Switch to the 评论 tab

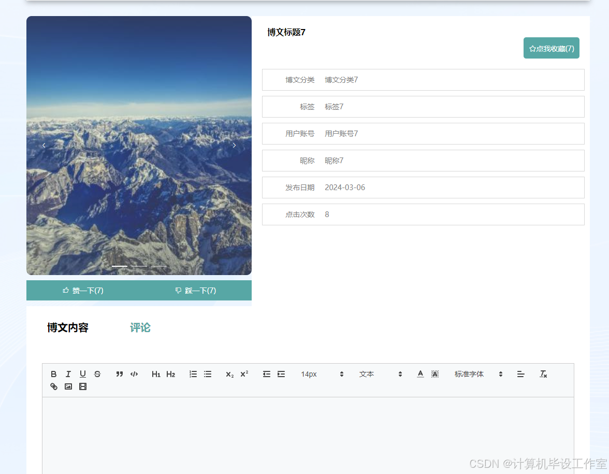(140, 327)
